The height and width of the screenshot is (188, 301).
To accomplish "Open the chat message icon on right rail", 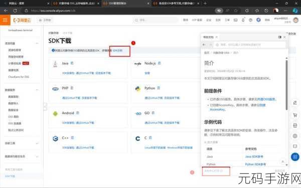I will coord(295,146).
